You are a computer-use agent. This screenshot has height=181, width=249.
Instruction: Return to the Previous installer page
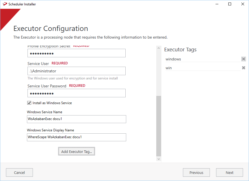pyautogui.click(x=196, y=172)
